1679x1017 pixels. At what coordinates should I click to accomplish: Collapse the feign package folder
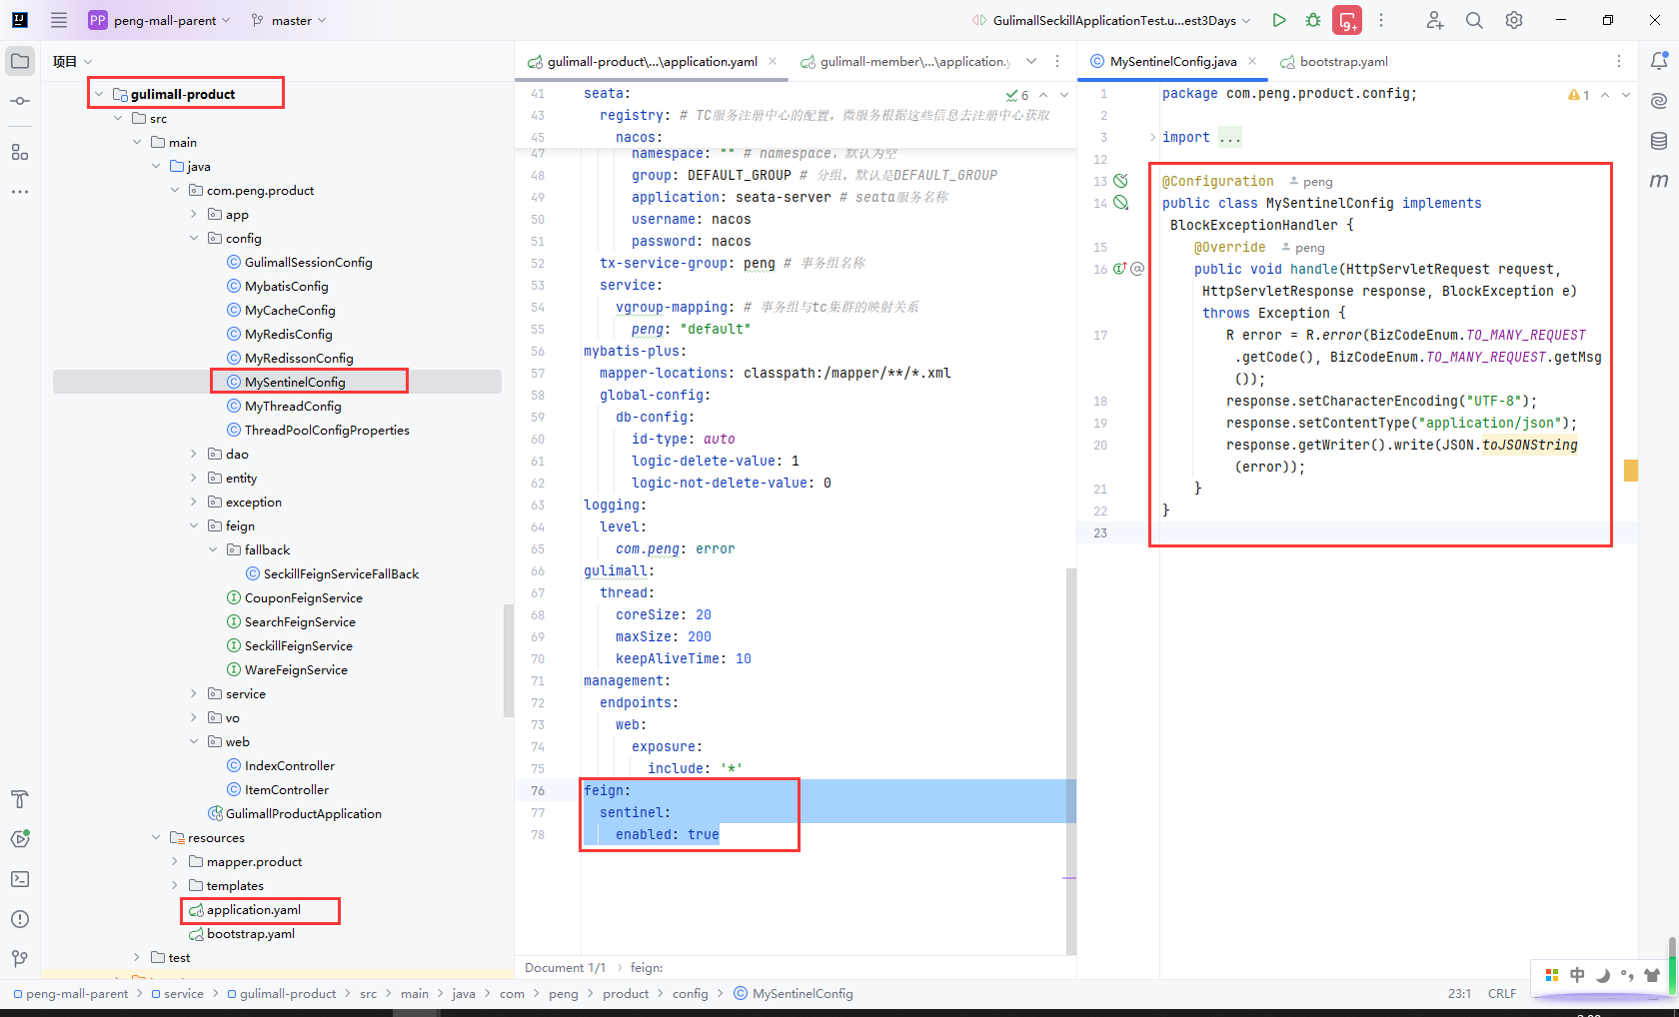(194, 525)
